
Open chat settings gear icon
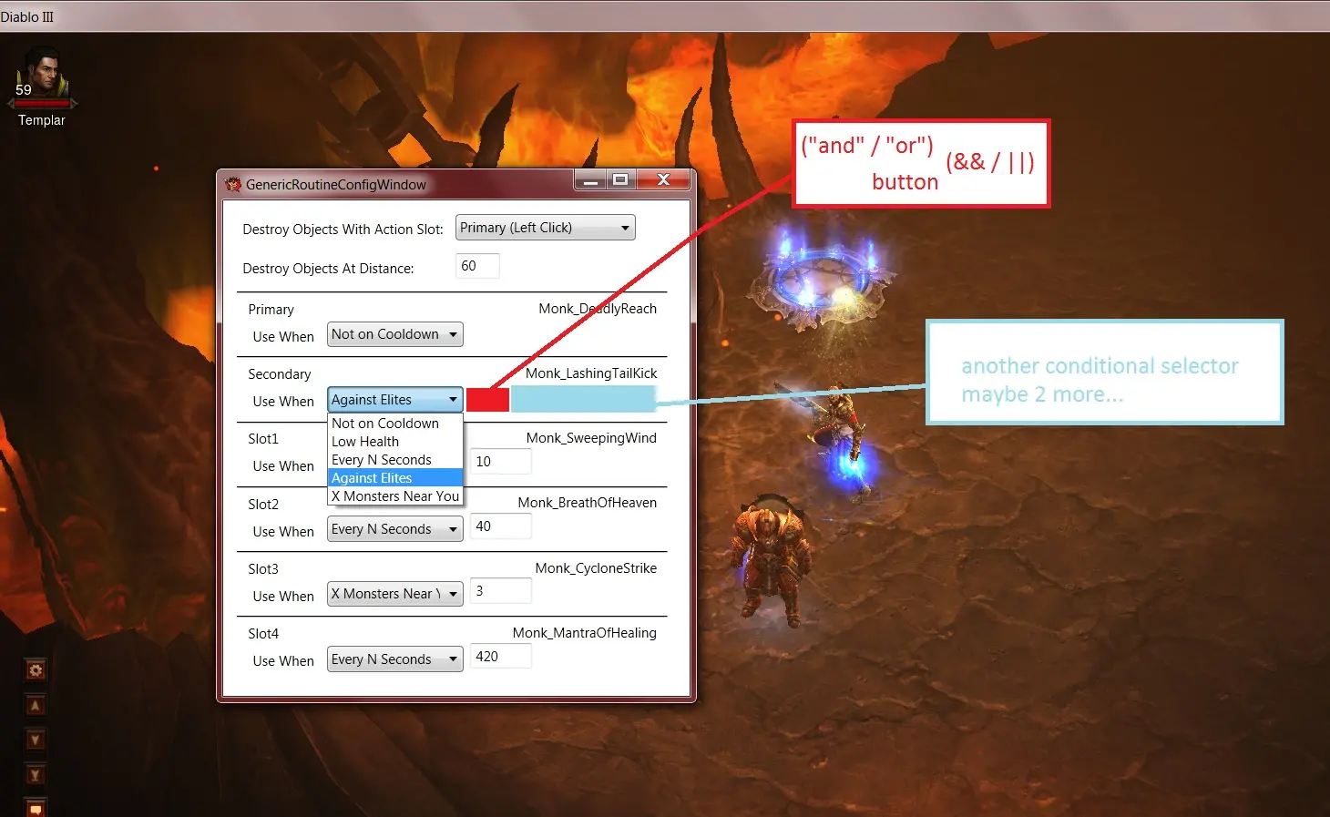point(35,670)
